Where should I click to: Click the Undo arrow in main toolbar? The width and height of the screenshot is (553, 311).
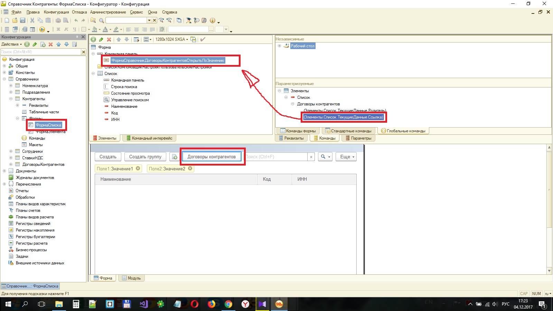[76, 20]
